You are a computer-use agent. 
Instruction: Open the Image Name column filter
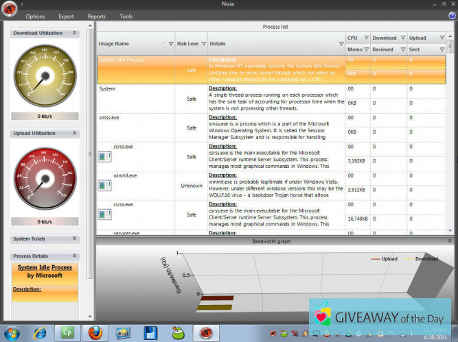170,43
